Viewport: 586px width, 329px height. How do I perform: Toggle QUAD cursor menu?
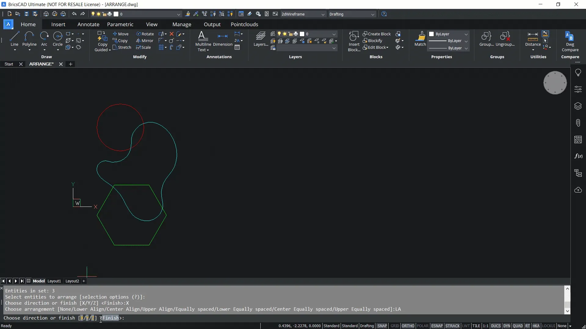(518, 326)
